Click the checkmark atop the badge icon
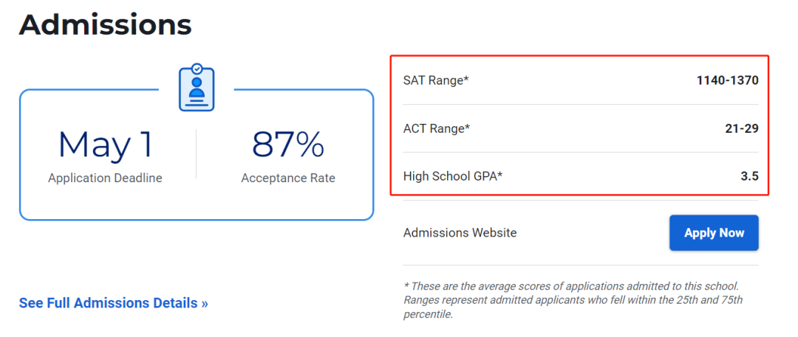798x337 pixels. coord(197,67)
